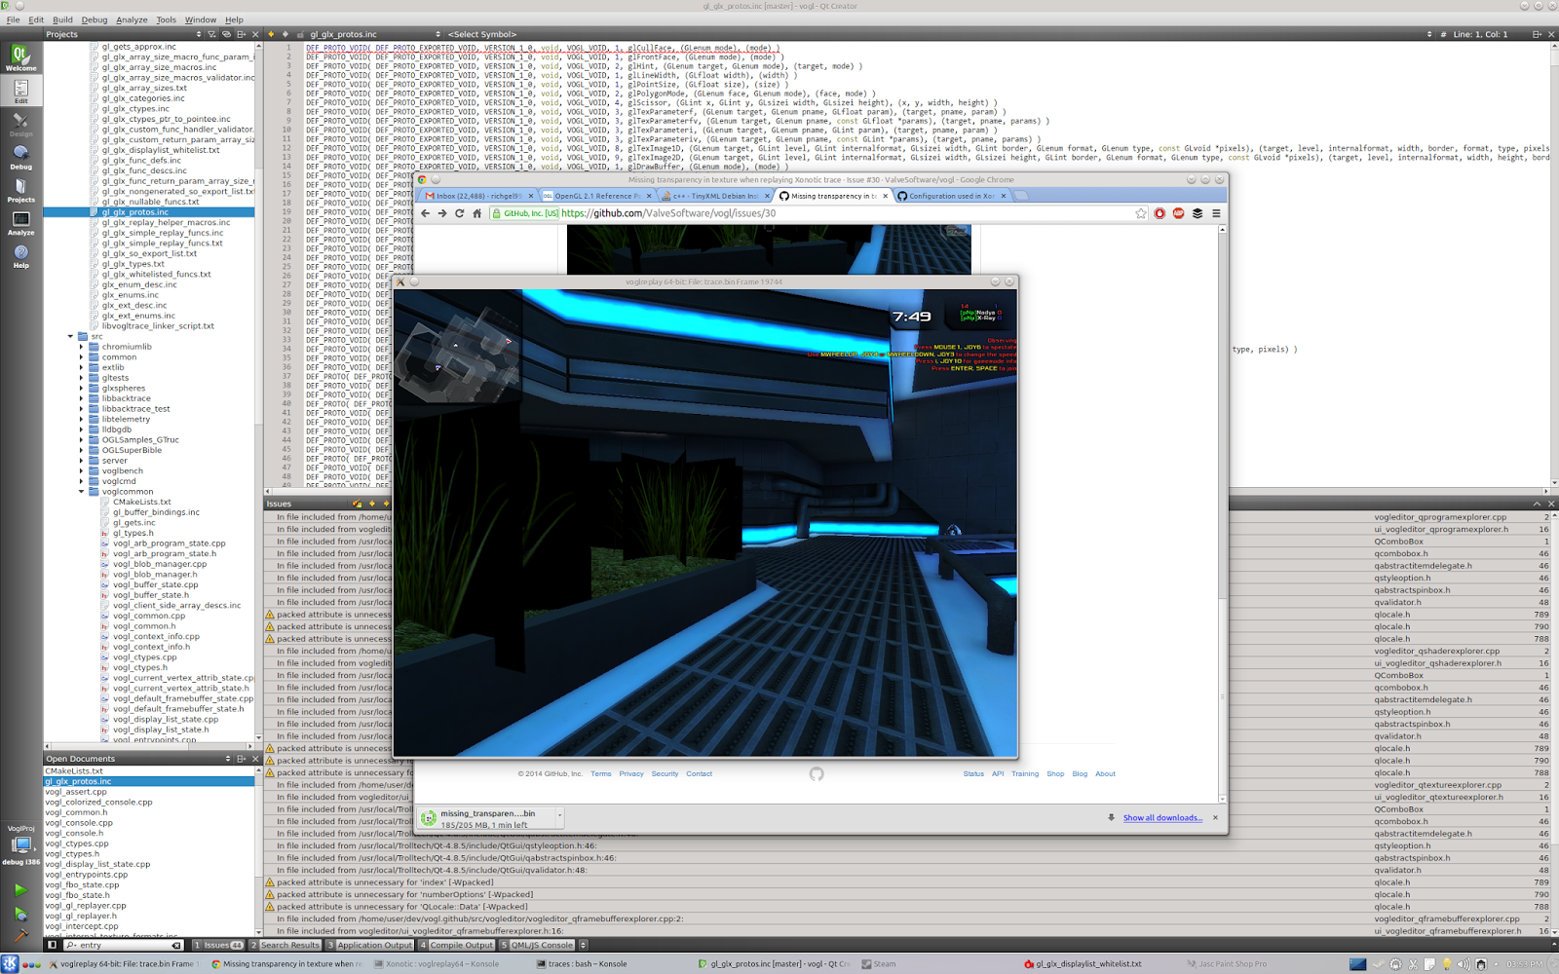Click the green Run button
Image resolution: width=1559 pixels, height=974 pixels.
pyautogui.click(x=20, y=889)
